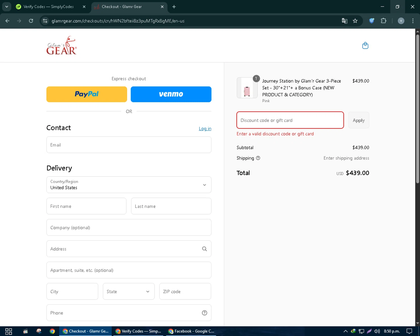Open the Chrome profile avatar
This screenshot has width=420, height=336.
click(x=401, y=21)
